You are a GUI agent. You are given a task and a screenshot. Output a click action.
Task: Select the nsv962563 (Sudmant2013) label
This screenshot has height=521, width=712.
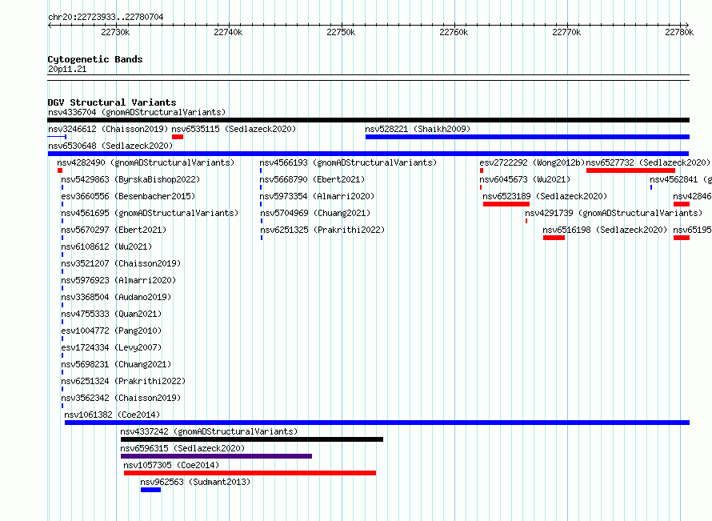tap(195, 482)
